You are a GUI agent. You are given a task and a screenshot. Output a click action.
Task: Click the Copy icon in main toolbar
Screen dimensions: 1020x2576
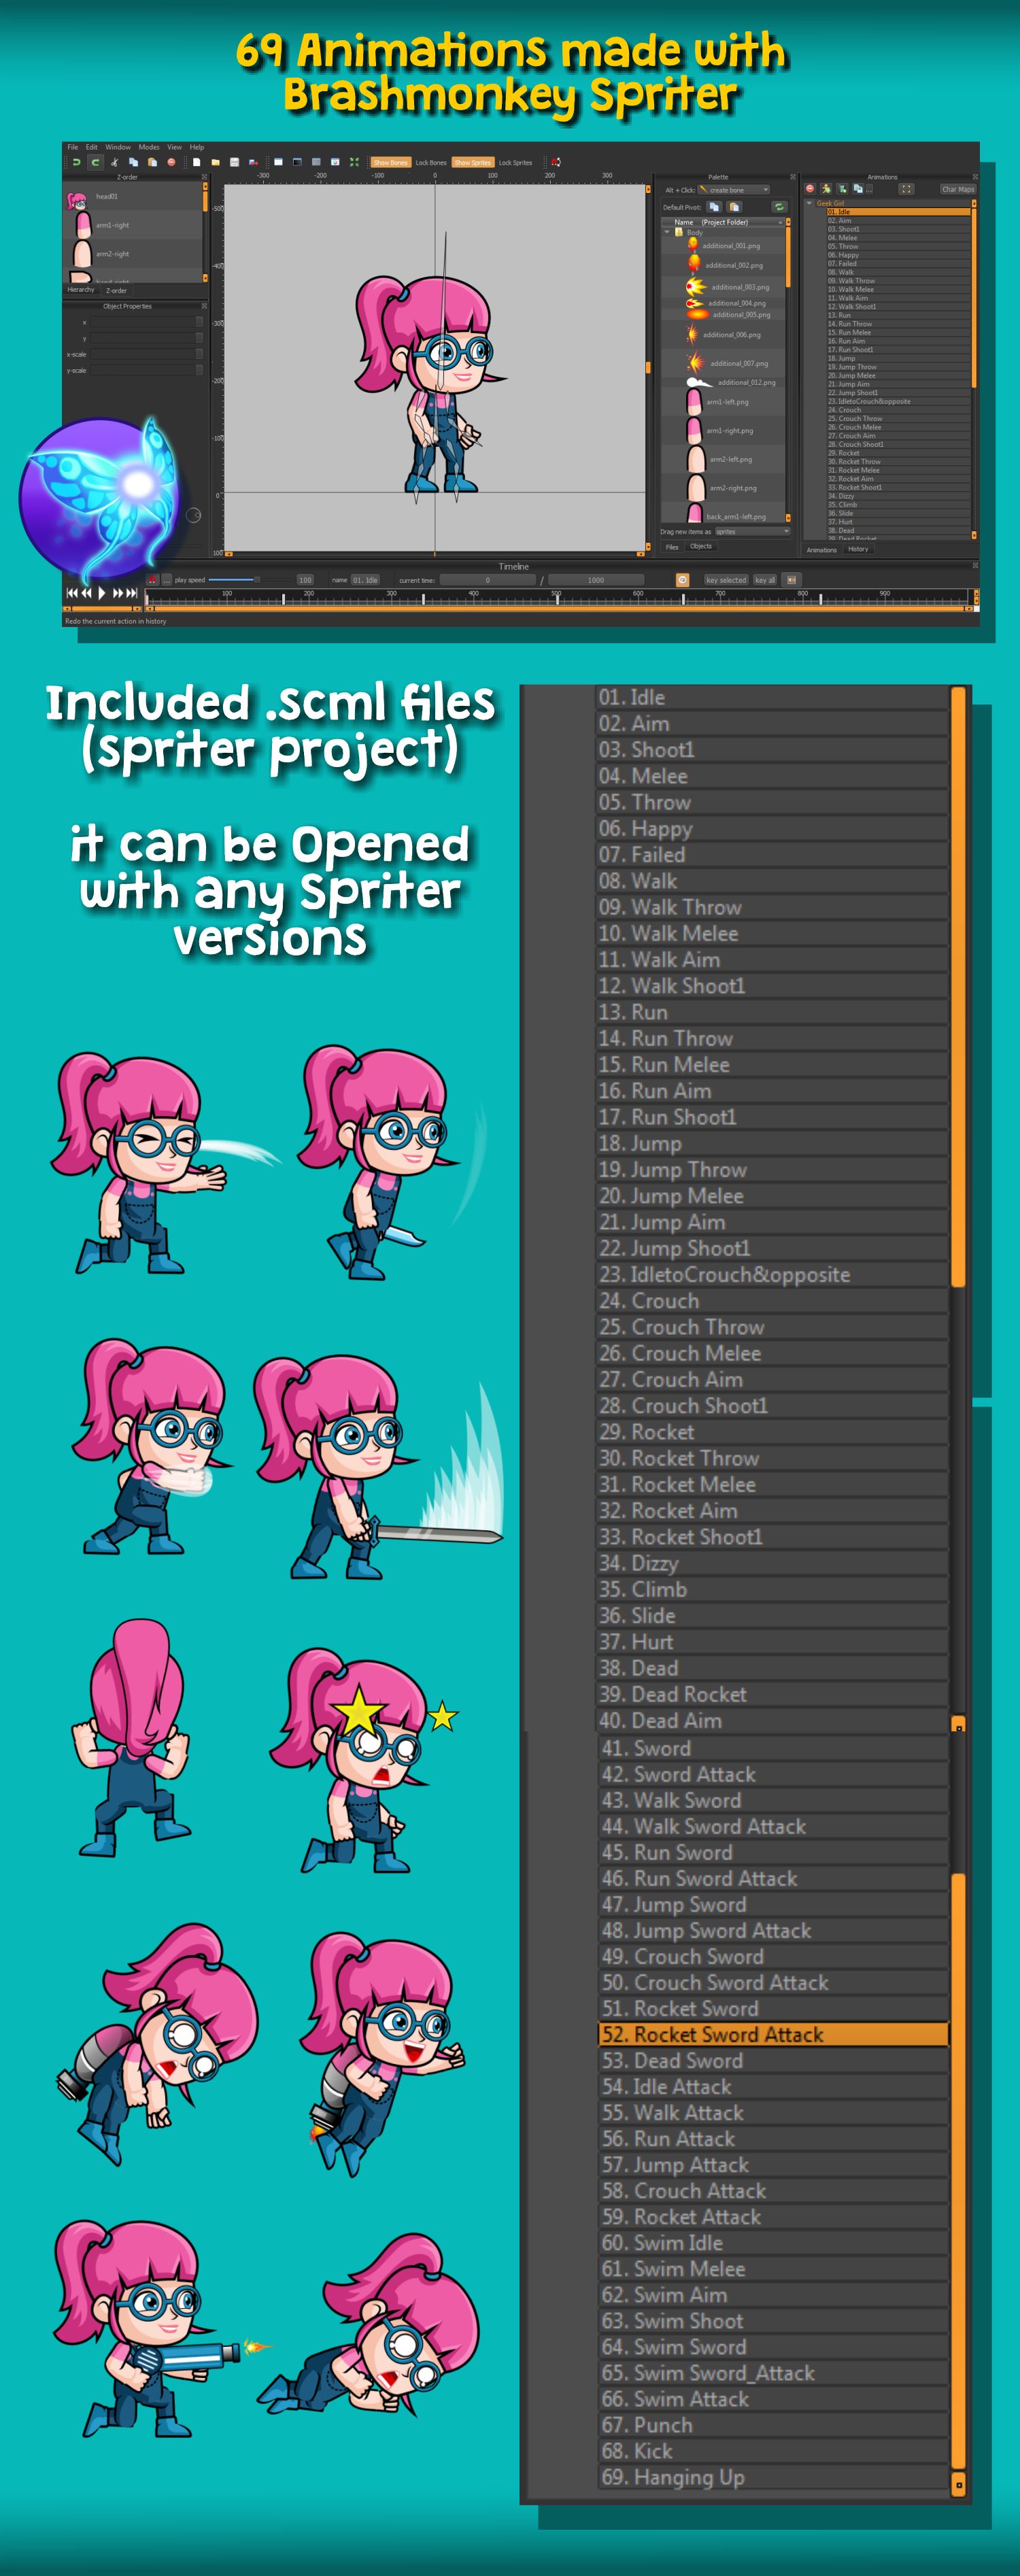click(x=133, y=162)
